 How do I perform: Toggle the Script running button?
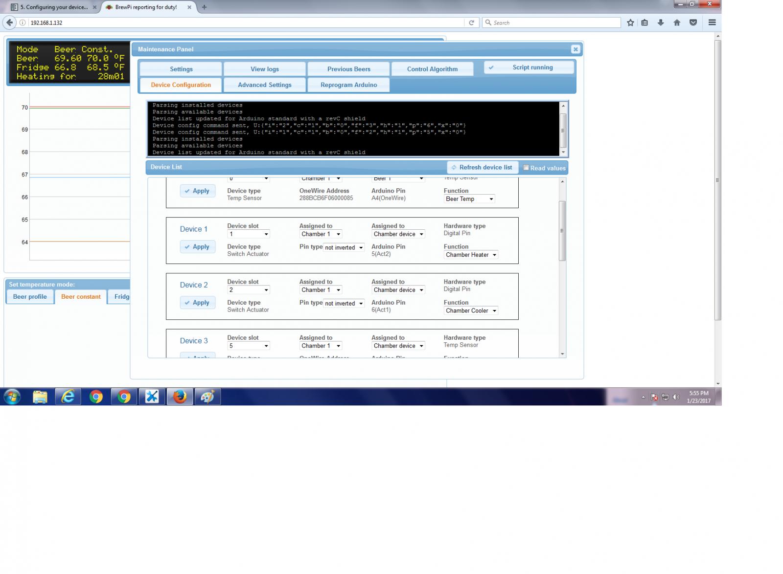coord(529,67)
